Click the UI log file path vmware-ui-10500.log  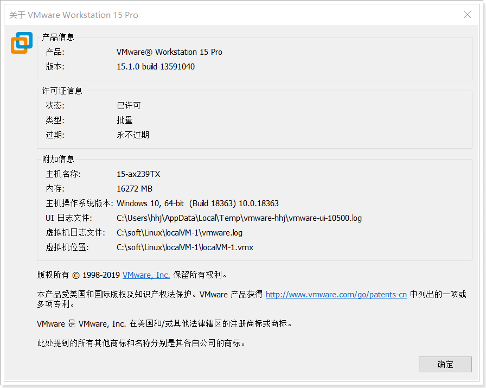pyautogui.click(x=239, y=218)
